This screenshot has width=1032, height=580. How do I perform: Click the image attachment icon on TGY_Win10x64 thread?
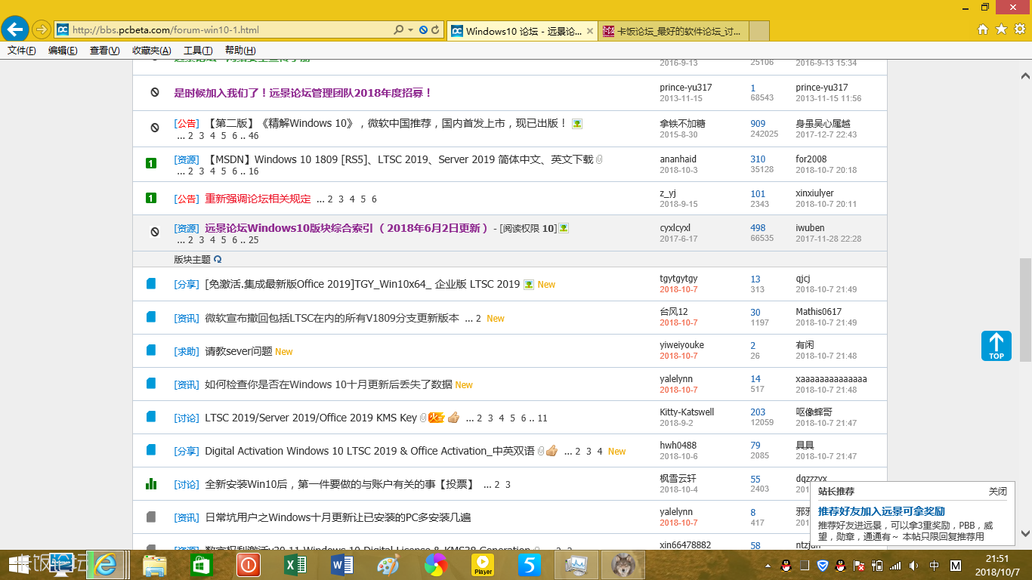tap(529, 285)
